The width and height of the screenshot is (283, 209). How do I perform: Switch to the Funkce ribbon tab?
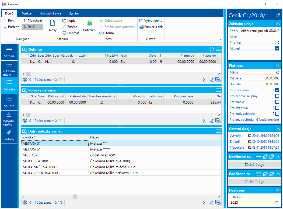(x=26, y=13)
